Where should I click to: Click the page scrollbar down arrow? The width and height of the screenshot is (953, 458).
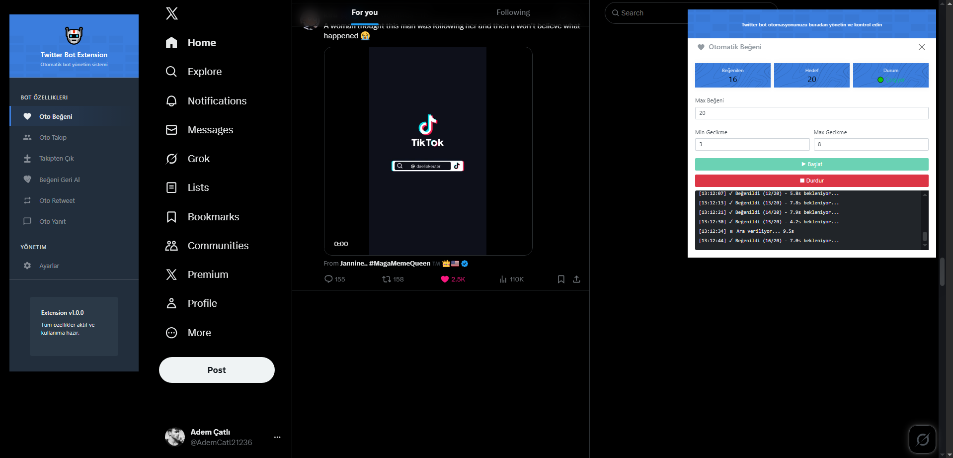tap(942, 454)
